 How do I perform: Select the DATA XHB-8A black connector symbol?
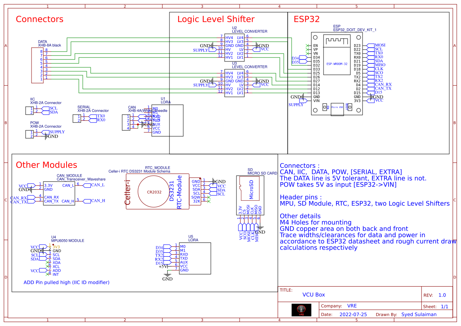[x=37, y=65]
